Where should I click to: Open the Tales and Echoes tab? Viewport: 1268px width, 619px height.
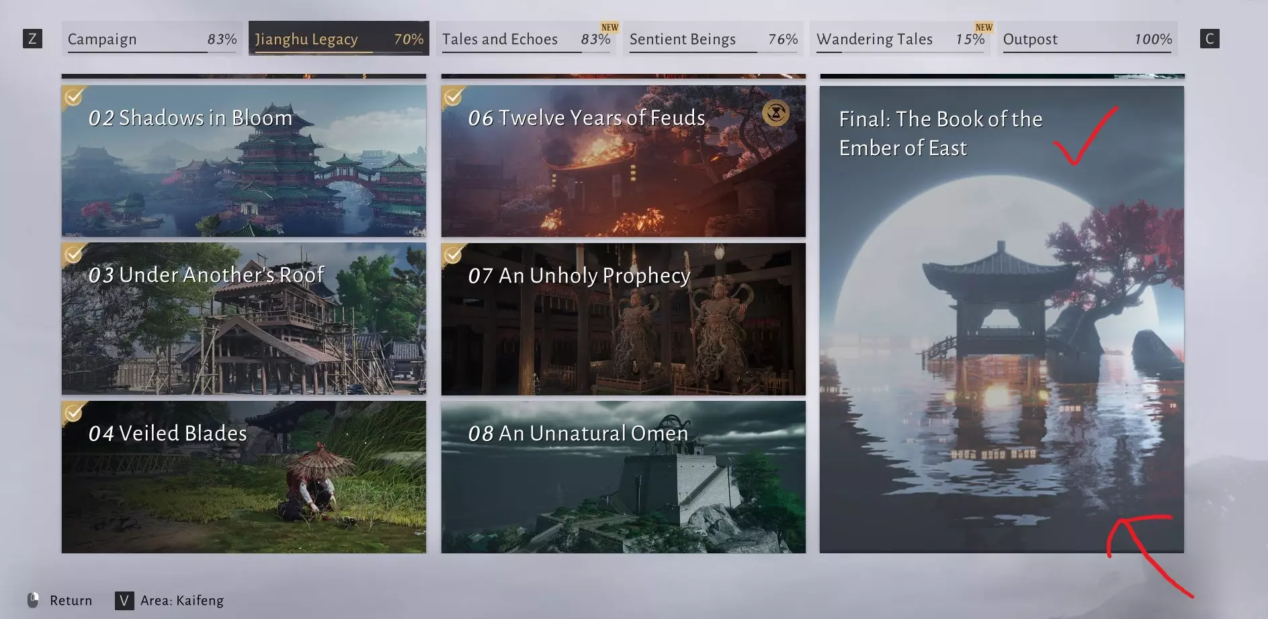pos(526,38)
